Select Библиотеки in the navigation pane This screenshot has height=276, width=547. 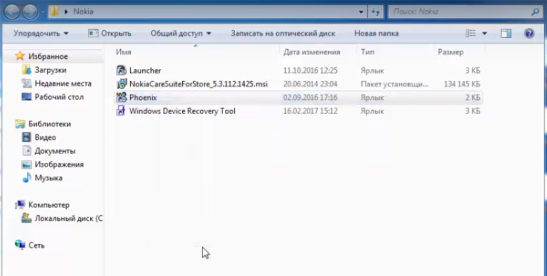[50, 124]
